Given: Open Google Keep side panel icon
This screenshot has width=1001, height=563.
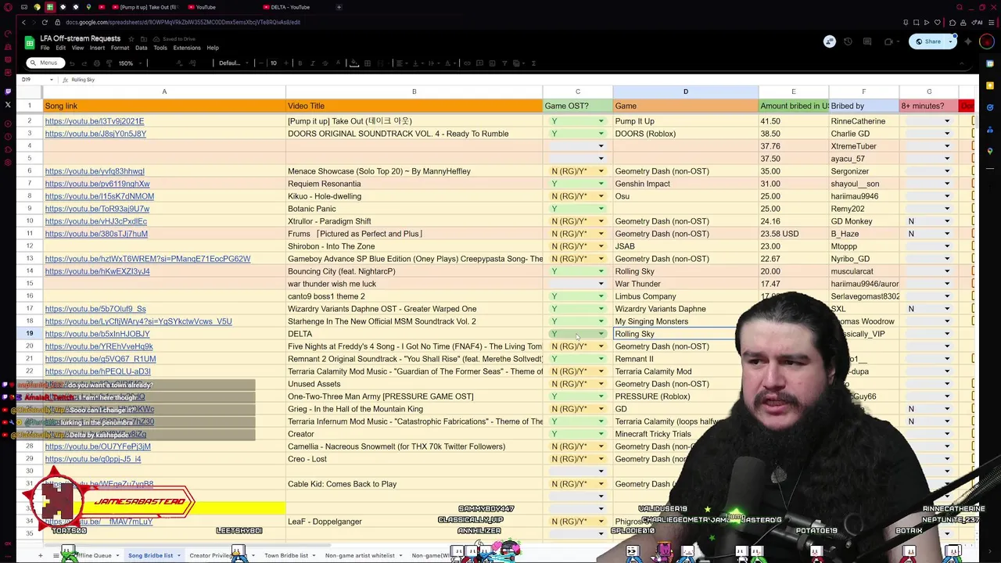Looking at the screenshot, I should tap(990, 86).
